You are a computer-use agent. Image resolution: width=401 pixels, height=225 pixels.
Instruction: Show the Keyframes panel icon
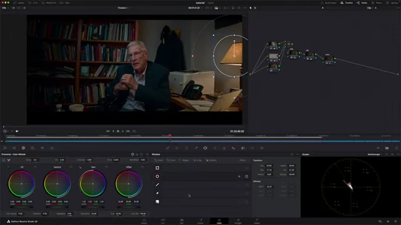(378, 148)
